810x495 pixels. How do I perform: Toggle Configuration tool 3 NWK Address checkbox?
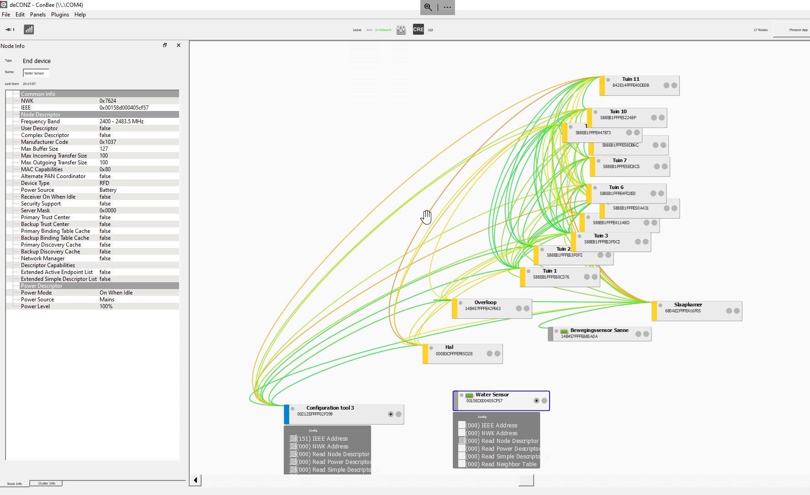(x=293, y=446)
